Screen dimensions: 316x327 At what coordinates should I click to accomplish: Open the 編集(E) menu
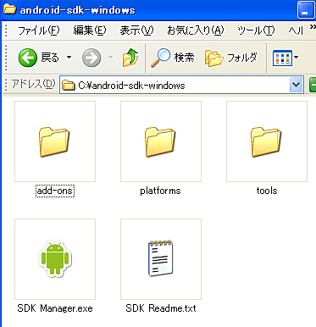point(90,30)
